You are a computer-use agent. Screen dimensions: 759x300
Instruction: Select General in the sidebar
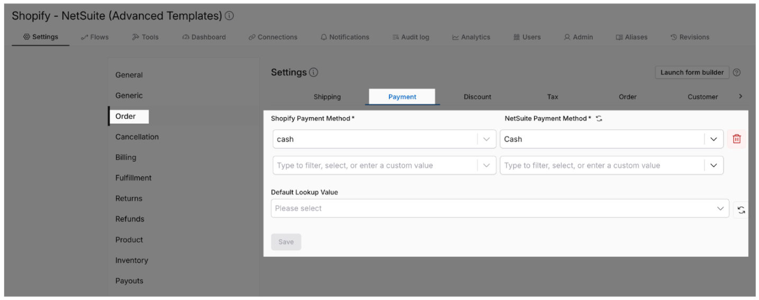pos(129,75)
